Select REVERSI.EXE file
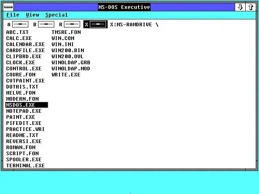259x194 pixels. point(24,141)
